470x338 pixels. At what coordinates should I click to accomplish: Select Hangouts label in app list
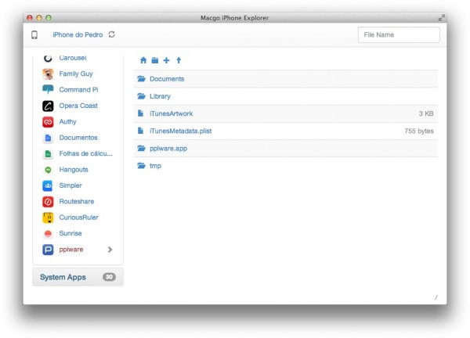74,170
